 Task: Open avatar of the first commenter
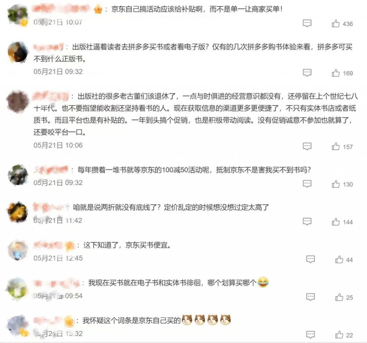(x=18, y=14)
